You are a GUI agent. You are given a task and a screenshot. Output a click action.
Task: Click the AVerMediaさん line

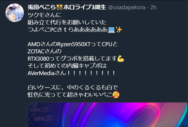(x=71, y=73)
